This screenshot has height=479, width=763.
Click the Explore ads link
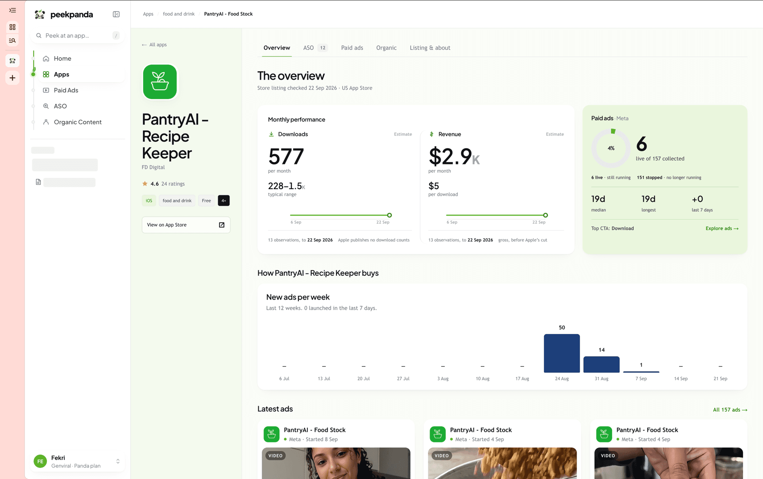(x=722, y=228)
